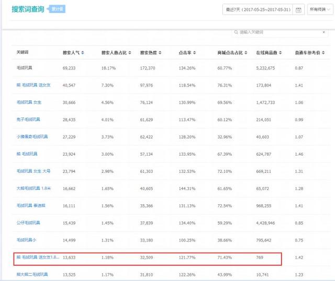Sort by 搜索人气 using its sort arrows

coord(83,53)
